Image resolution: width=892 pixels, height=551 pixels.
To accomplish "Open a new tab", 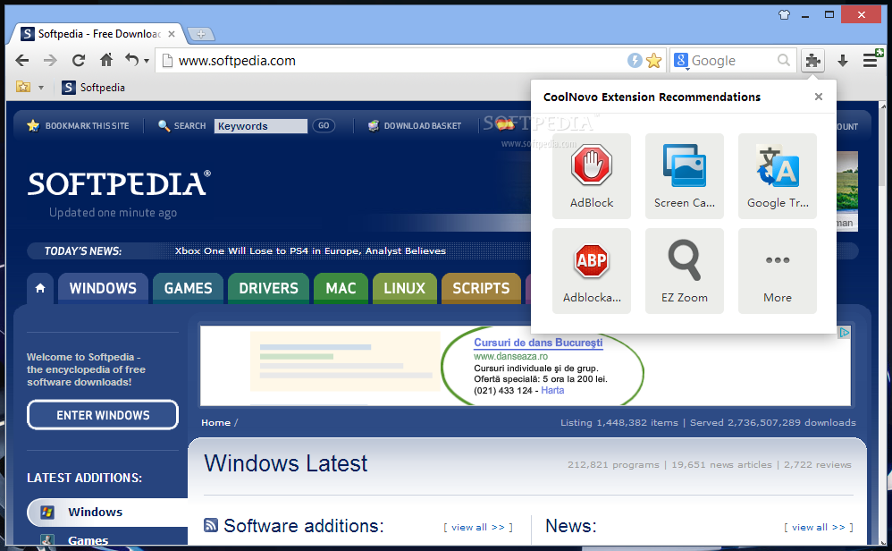I will coord(201,34).
